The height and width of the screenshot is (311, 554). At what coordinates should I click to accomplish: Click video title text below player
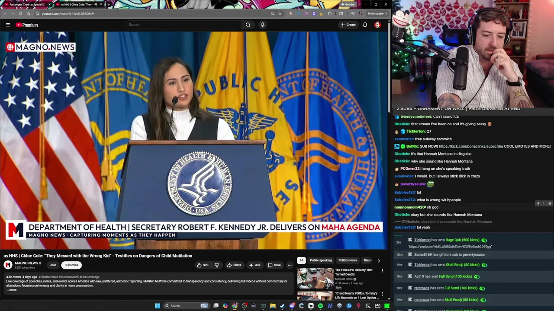(x=98, y=256)
